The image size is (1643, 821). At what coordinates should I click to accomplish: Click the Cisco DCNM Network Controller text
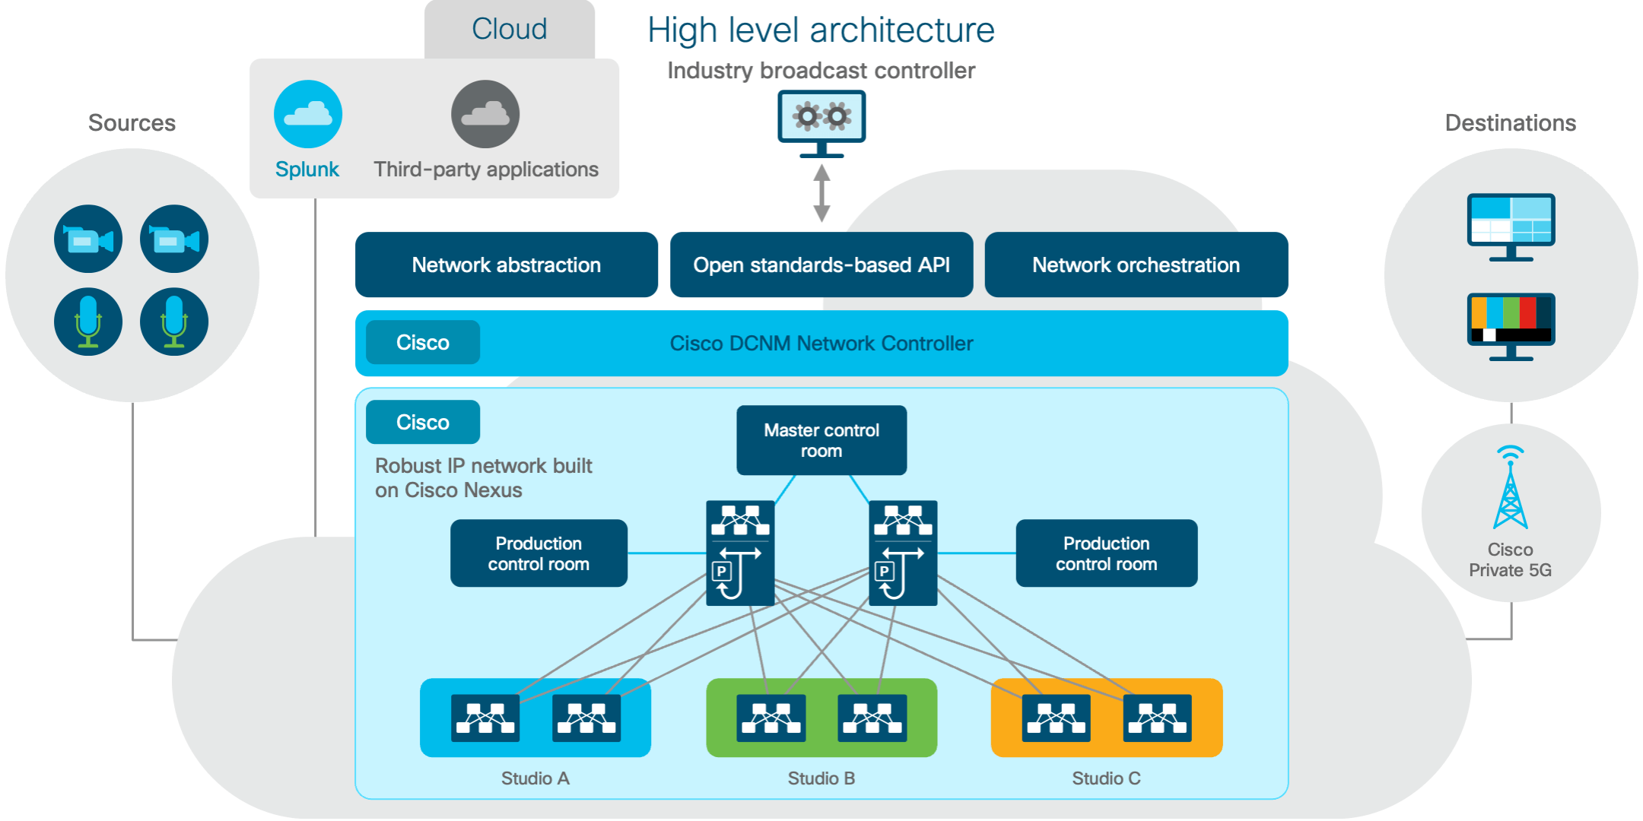coord(821,344)
